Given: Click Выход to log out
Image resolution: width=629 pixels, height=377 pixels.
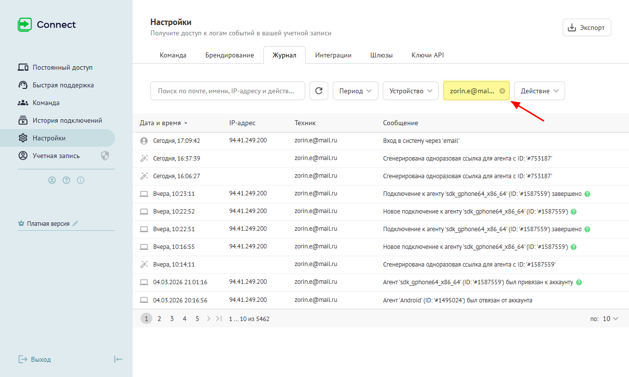Looking at the screenshot, I should pyautogui.click(x=40, y=359).
